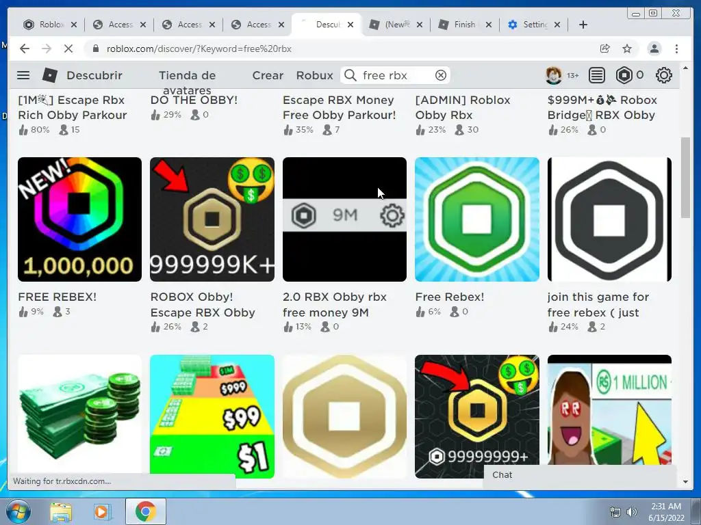
Task: Bookmark this page with the star
Action: pyautogui.click(x=627, y=49)
